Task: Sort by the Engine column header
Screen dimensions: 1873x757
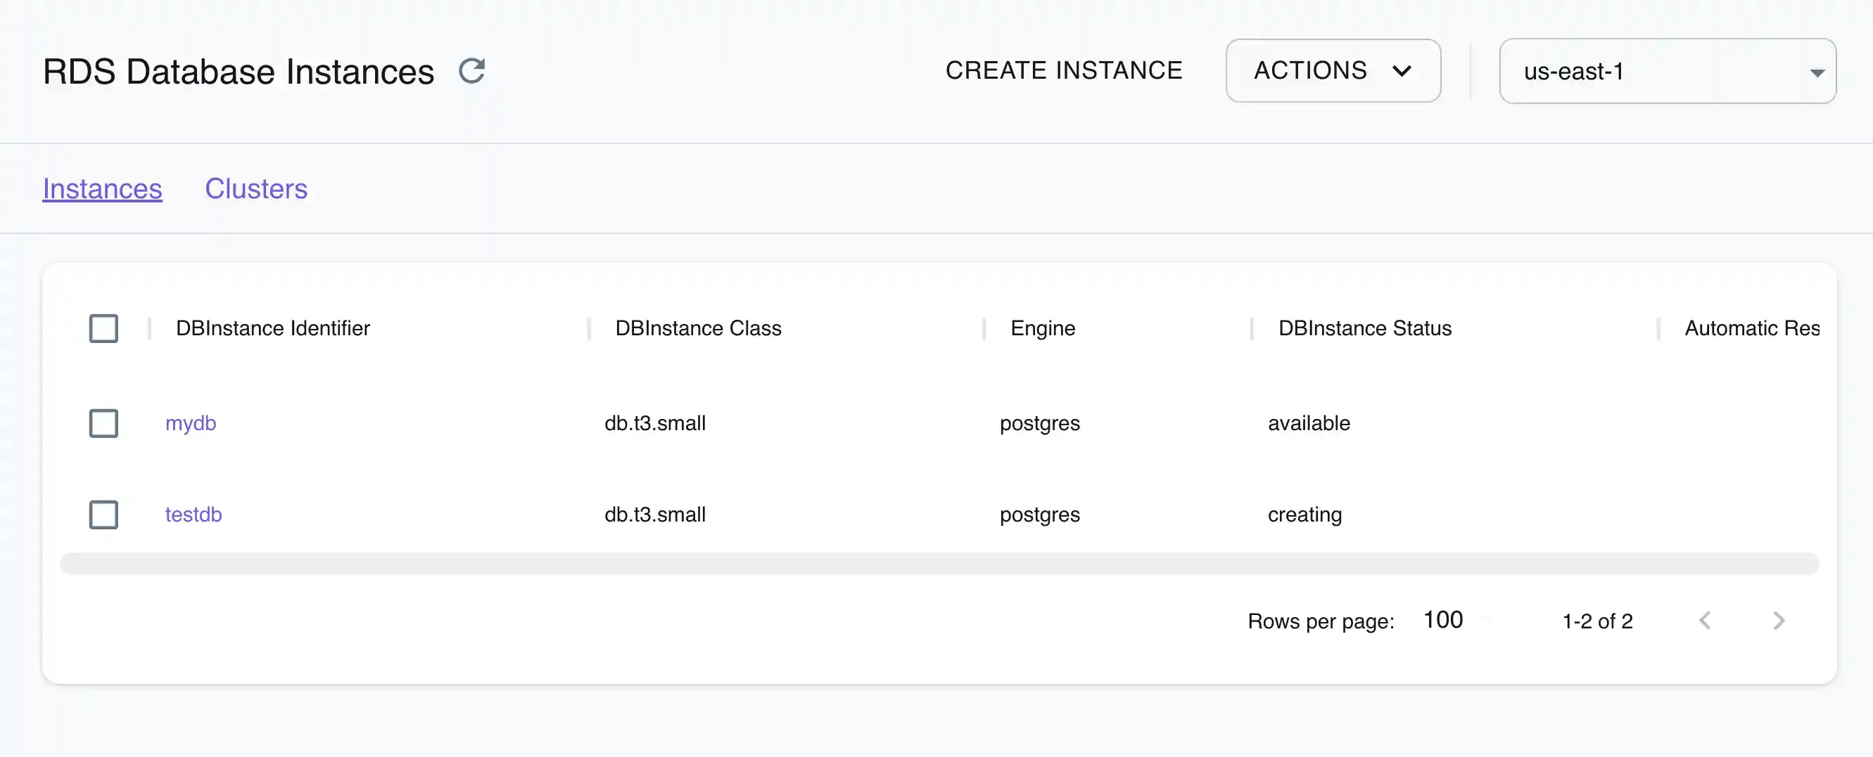Action: pos(1043,328)
